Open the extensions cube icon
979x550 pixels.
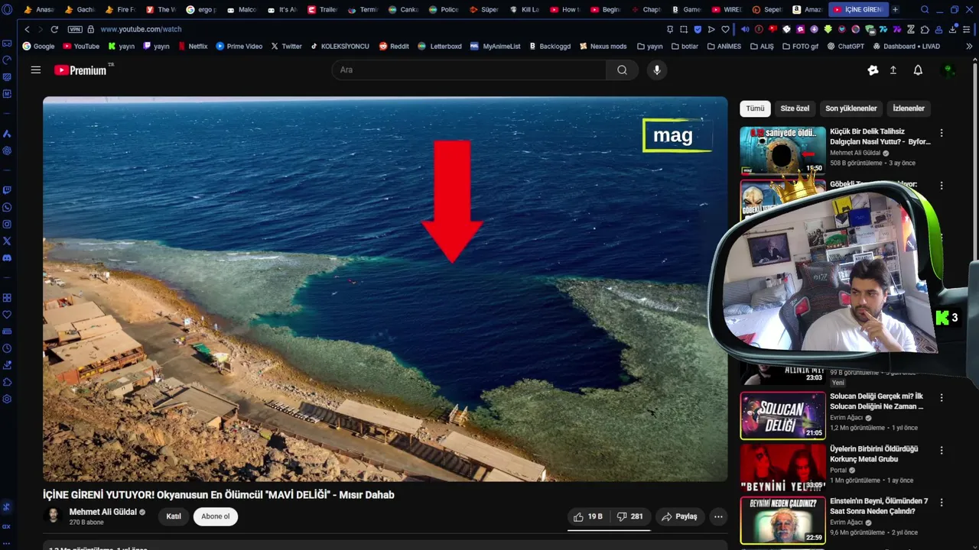pyautogui.click(x=925, y=29)
